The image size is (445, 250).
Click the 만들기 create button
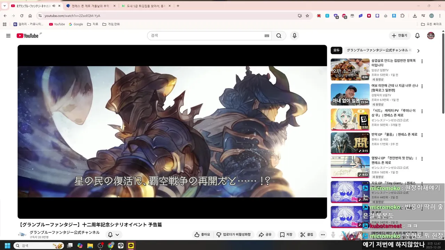(x=399, y=36)
